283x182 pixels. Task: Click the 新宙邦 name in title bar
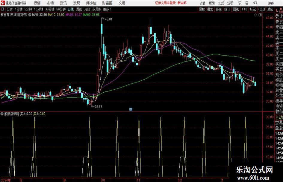pyautogui.click(x=182, y=3)
